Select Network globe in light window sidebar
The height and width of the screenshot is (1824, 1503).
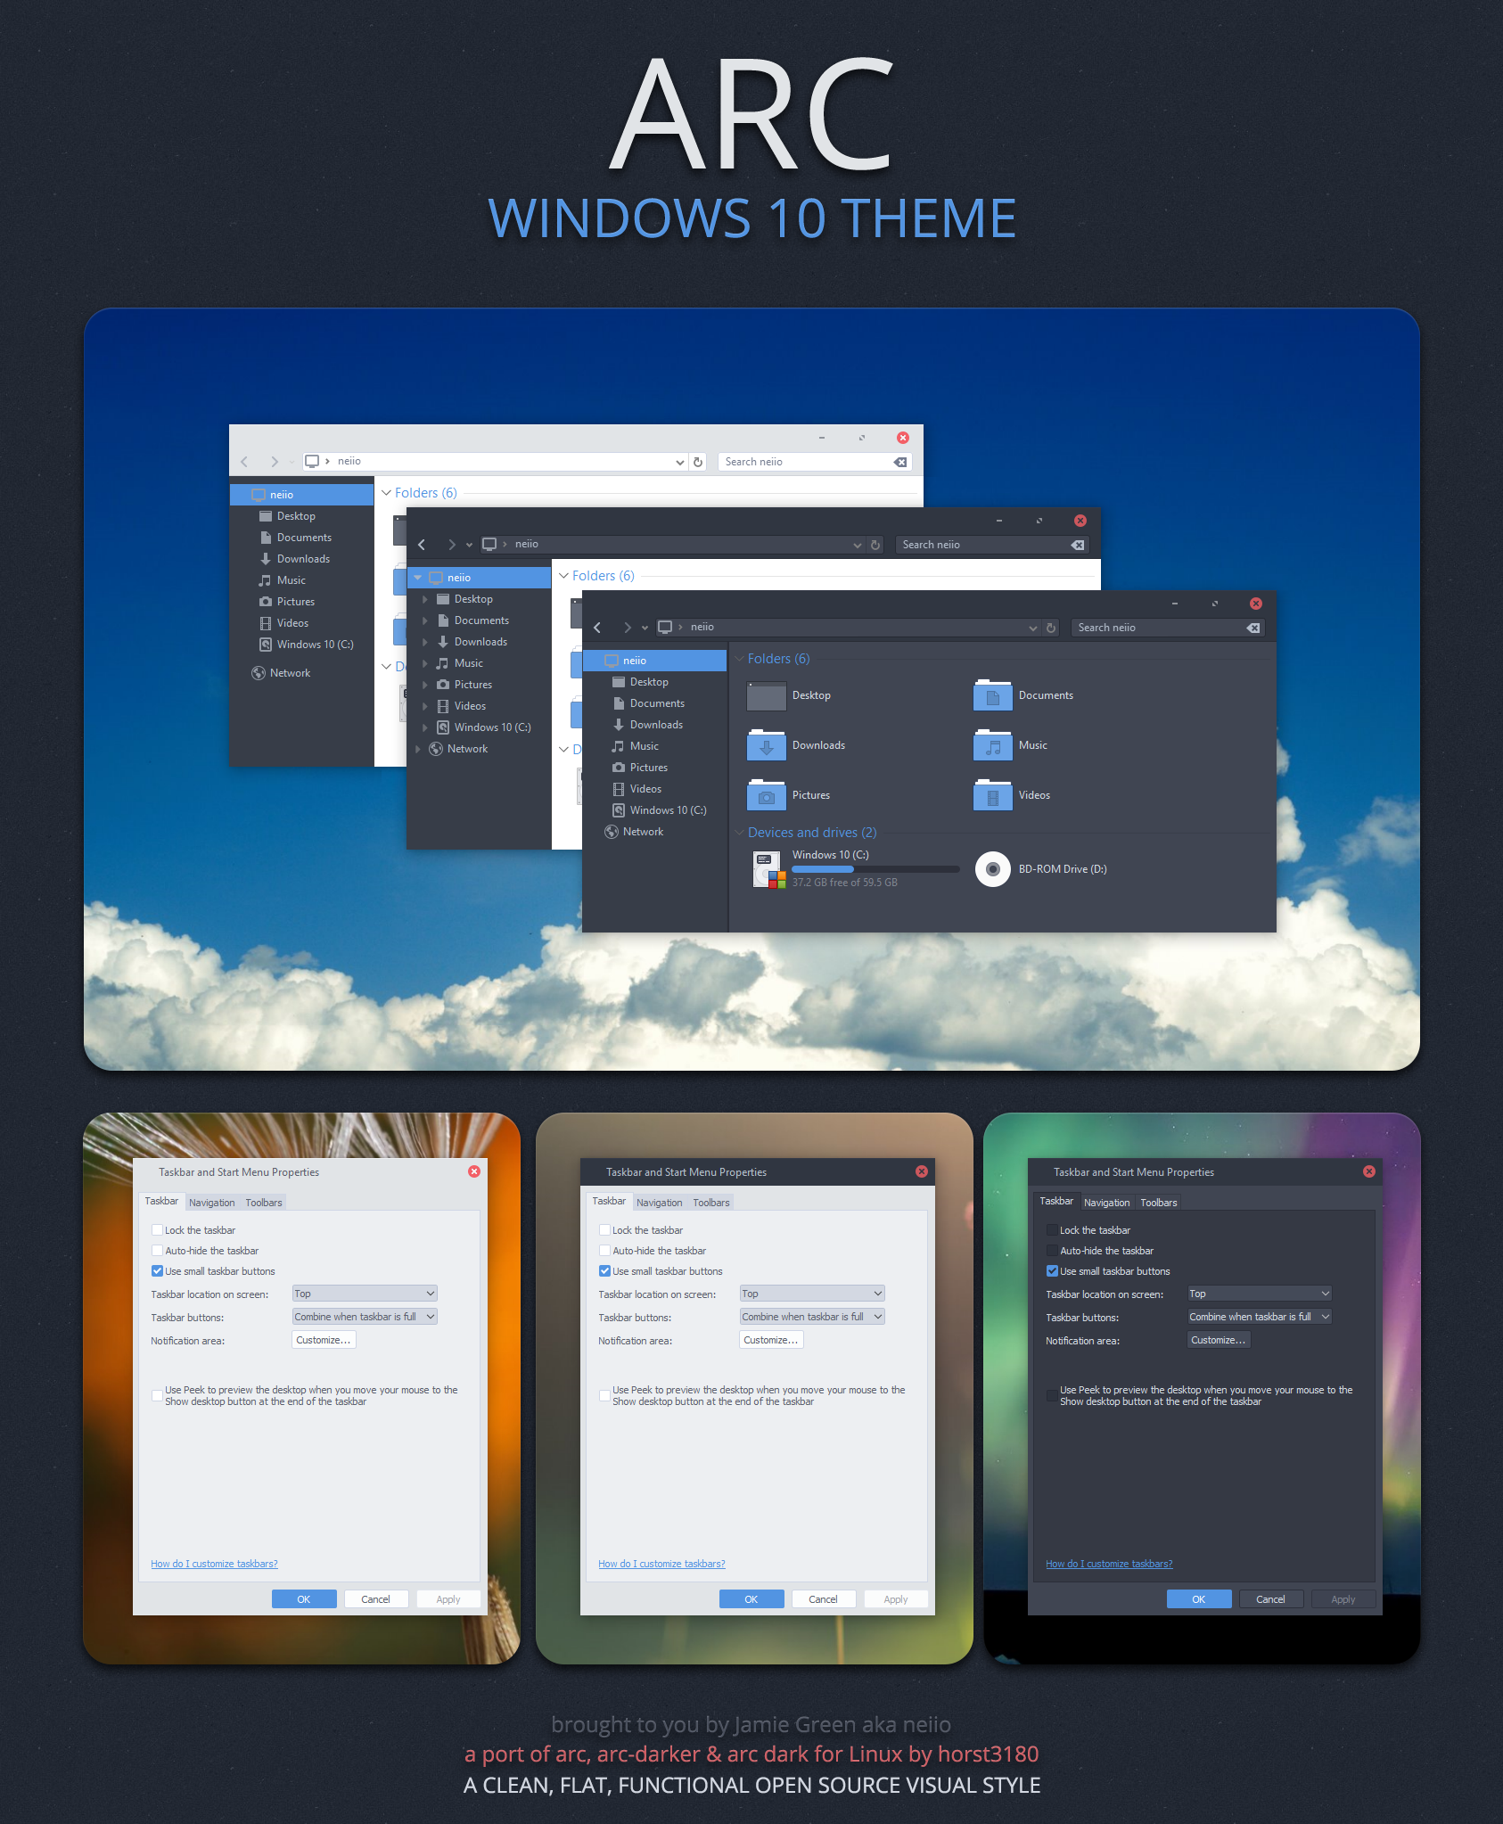(259, 673)
